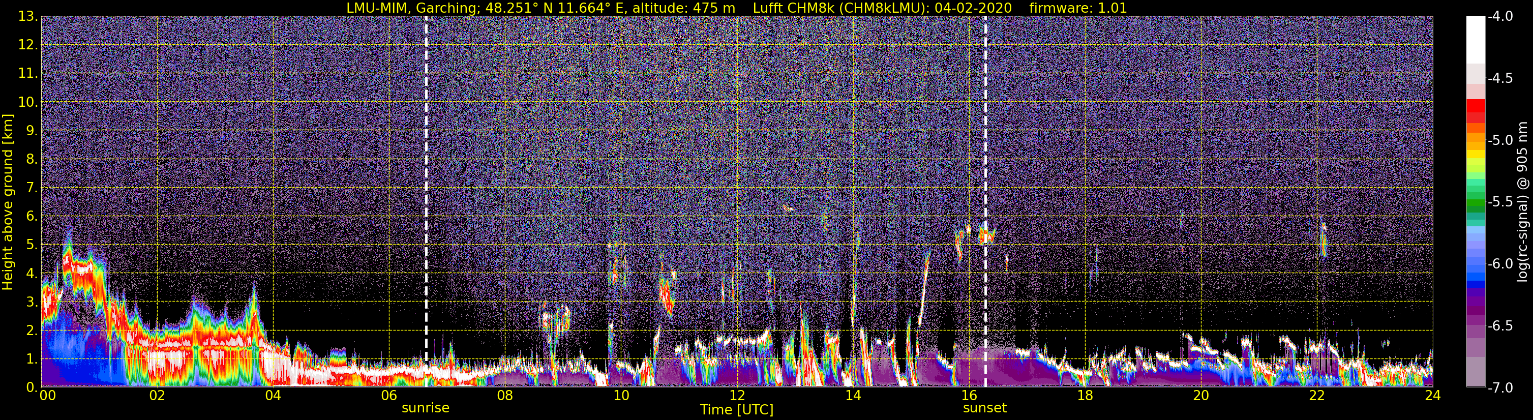Click the height axis tick '9.'

coord(32,131)
